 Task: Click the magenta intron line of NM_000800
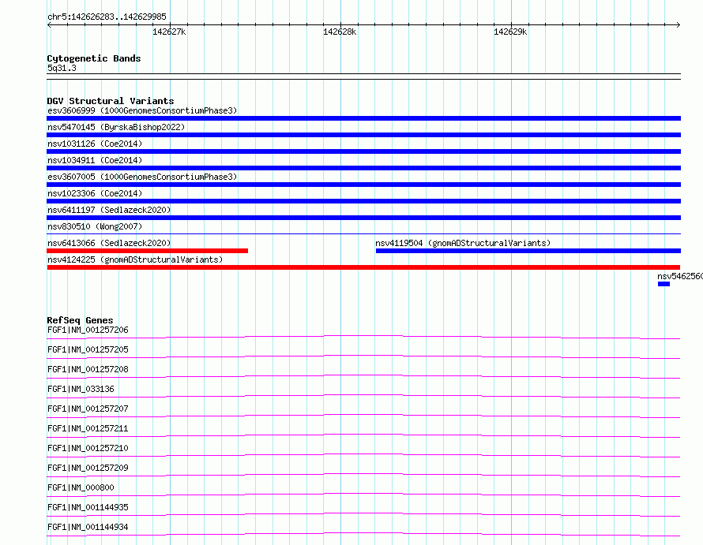pyautogui.click(x=363, y=494)
